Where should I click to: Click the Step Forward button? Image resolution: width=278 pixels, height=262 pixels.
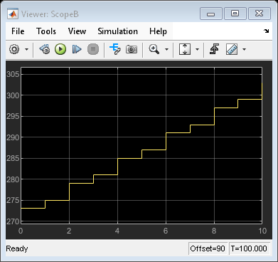click(77, 49)
